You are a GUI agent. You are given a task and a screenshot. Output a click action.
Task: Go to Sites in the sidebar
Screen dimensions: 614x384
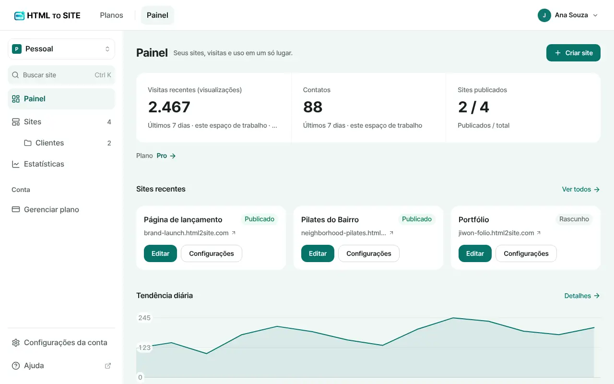[x=61, y=122]
